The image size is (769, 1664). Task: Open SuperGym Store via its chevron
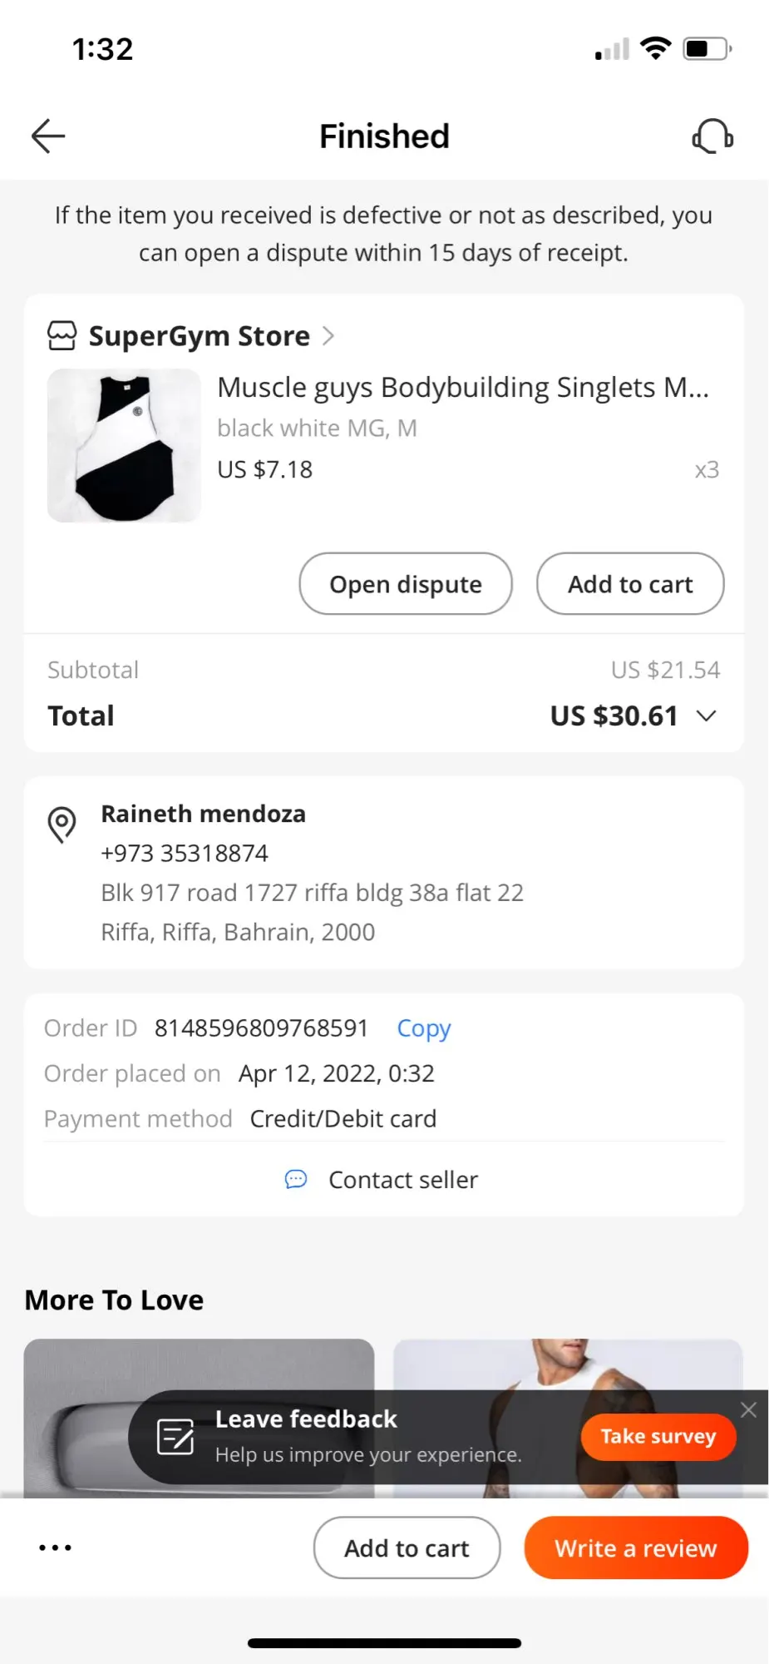pos(329,336)
